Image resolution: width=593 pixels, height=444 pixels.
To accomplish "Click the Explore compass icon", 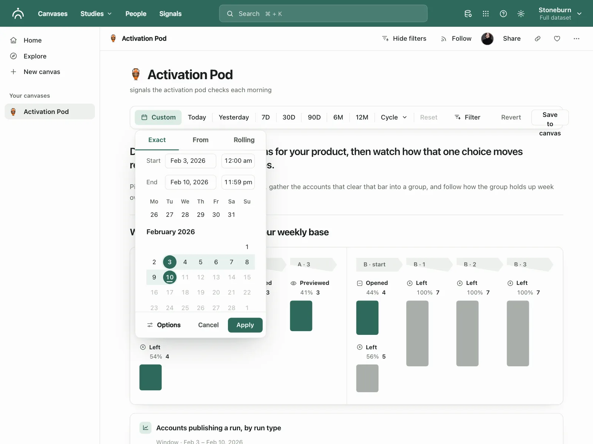I will [13, 56].
